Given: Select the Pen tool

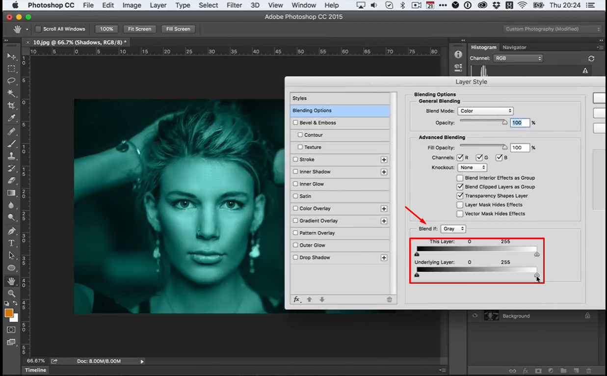Looking at the screenshot, I should (x=11, y=231).
